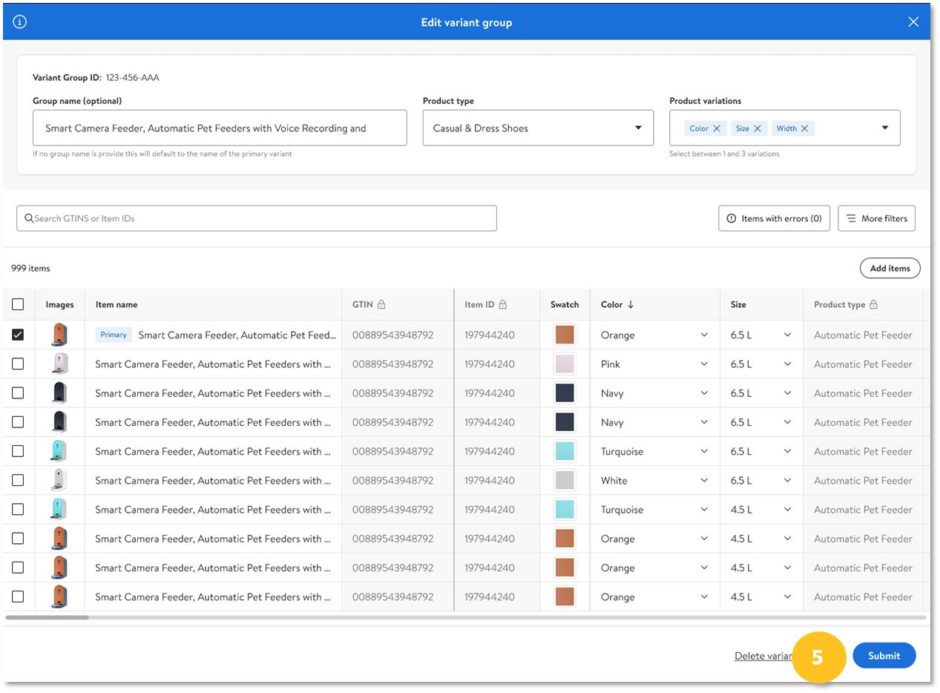The image size is (940, 693).
Task: Check the White row checkbox
Action: pos(18,480)
